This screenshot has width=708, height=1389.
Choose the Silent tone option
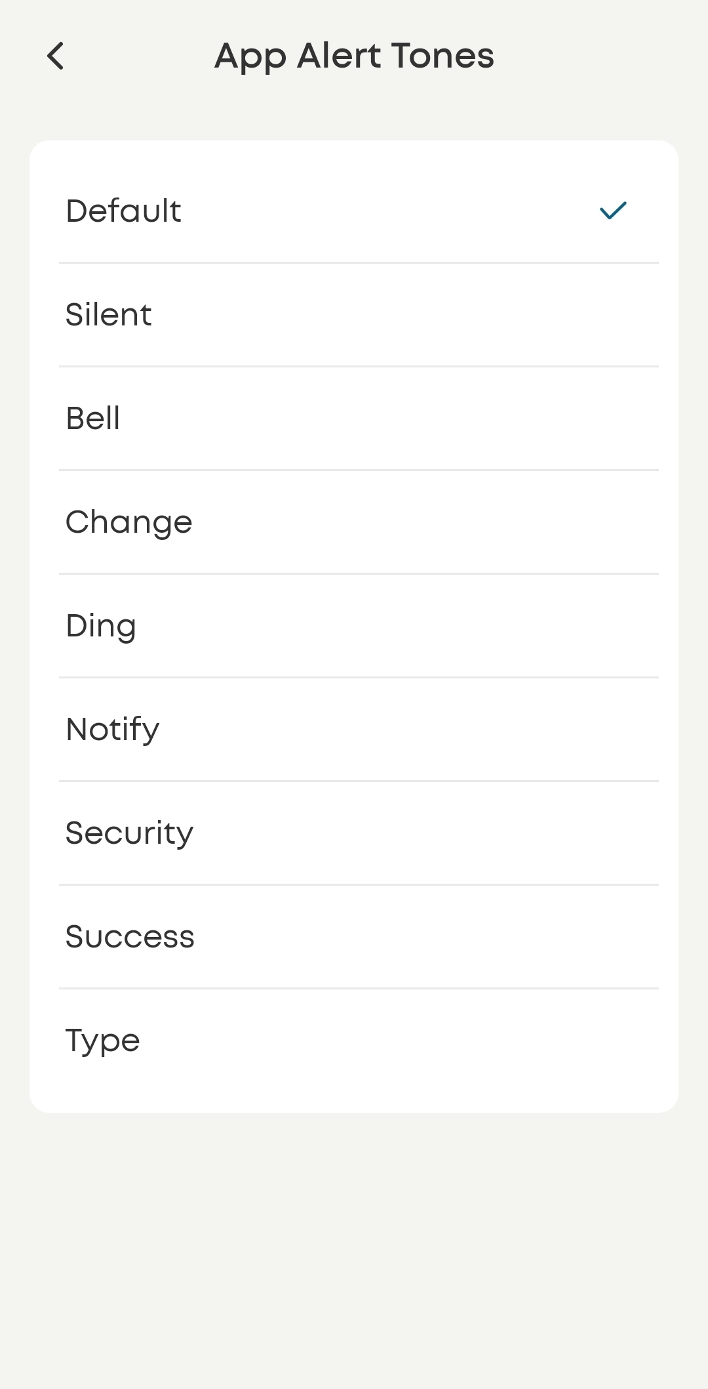point(109,315)
